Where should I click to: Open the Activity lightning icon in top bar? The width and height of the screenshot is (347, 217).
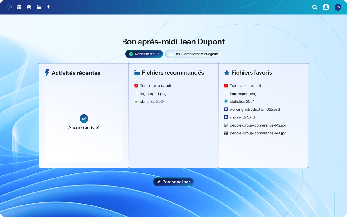click(49, 7)
